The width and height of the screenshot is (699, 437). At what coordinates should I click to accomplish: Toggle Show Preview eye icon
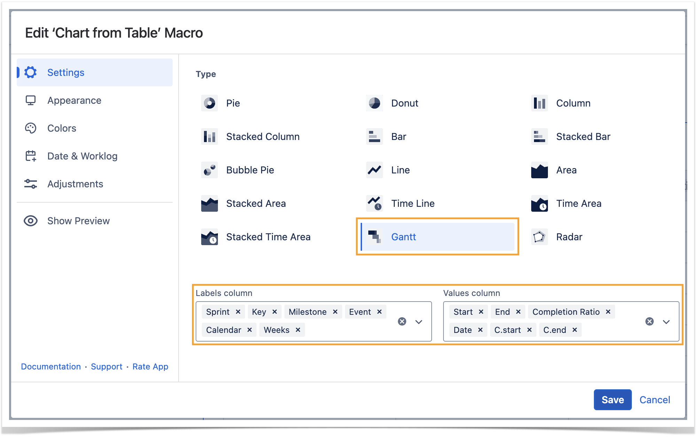pyautogui.click(x=31, y=221)
